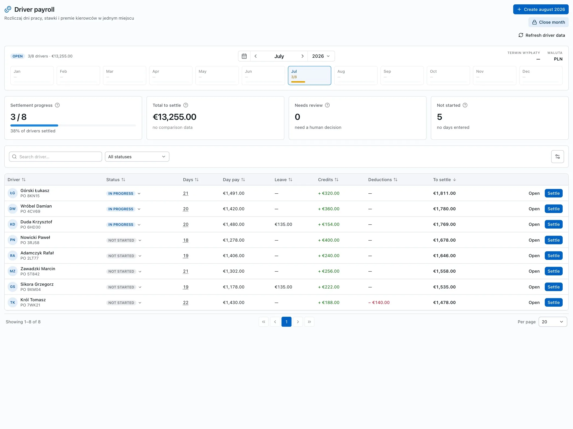Go to previous results page
Screen dimensions: 573x429
[275, 322]
